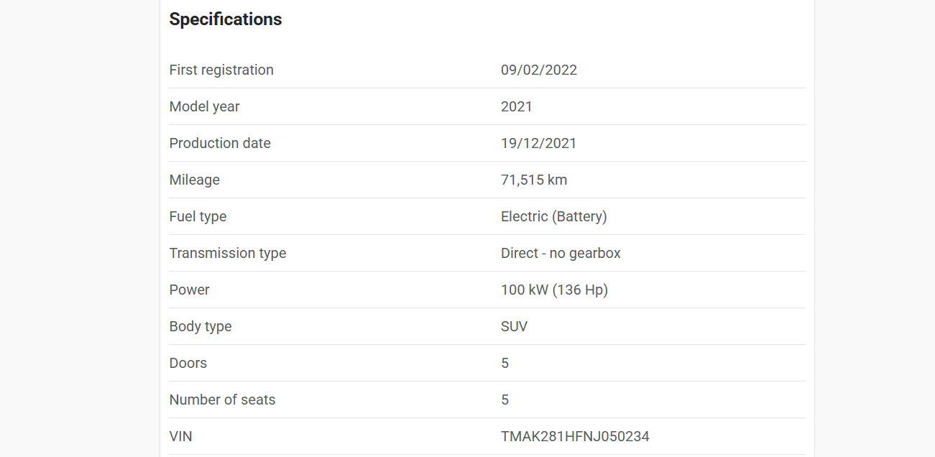
Task: Click the First registration date 09/02/2022
Action: [539, 70]
